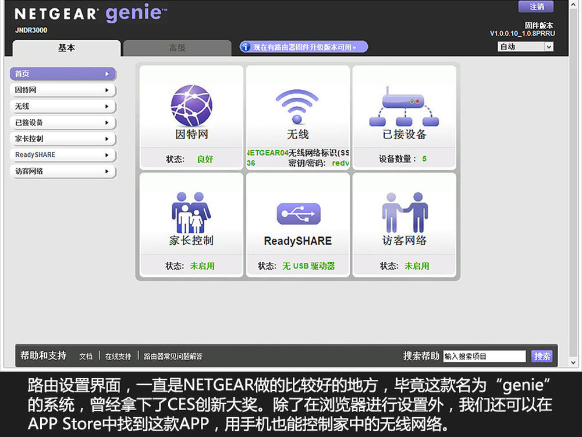The image size is (582, 437).
Task: Open the 因特网 globe icon
Action: click(x=191, y=105)
